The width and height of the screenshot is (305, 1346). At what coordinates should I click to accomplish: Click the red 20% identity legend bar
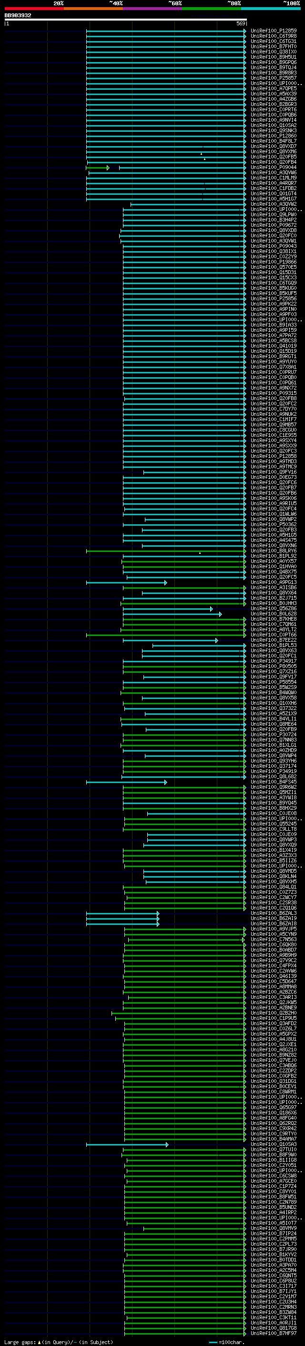coord(34,9)
